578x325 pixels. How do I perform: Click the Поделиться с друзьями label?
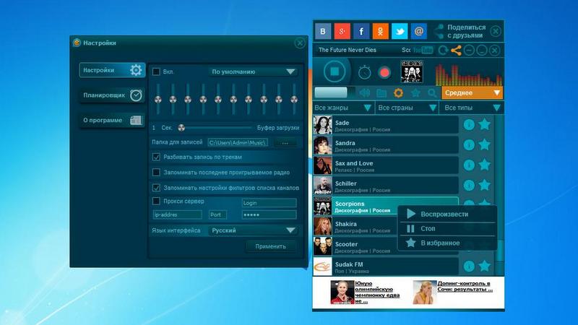466,31
